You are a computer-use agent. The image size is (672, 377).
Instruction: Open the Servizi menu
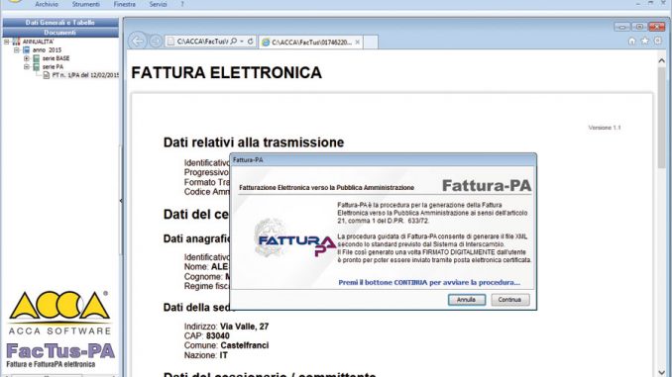[158, 4]
